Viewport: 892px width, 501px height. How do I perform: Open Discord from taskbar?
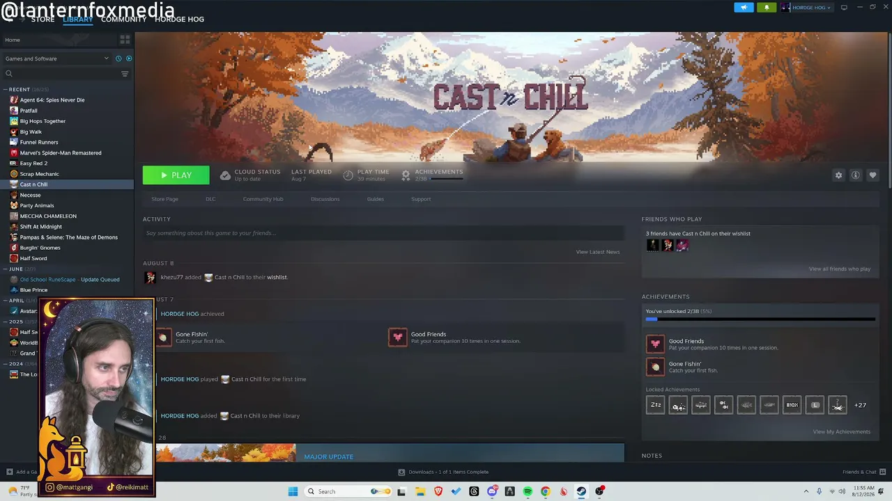coord(492,492)
